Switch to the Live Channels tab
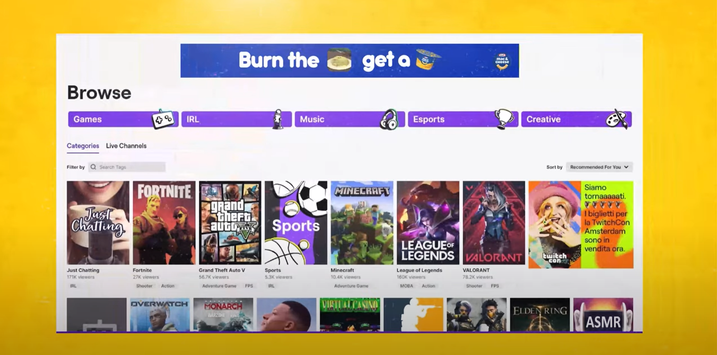This screenshot has height=355, width=717. click(x=126, y=146)
